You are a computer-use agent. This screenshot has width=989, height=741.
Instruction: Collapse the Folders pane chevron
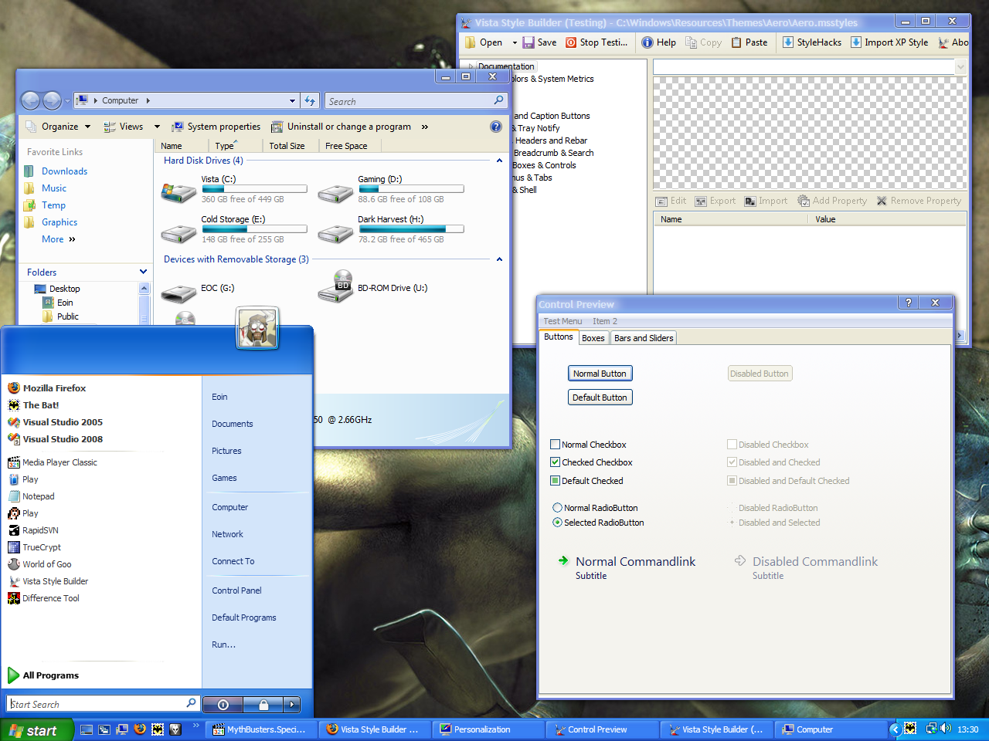point(143,272)
